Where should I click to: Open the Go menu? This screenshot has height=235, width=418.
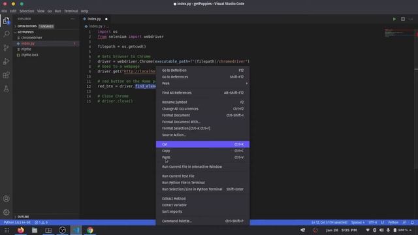click(50, 11)
